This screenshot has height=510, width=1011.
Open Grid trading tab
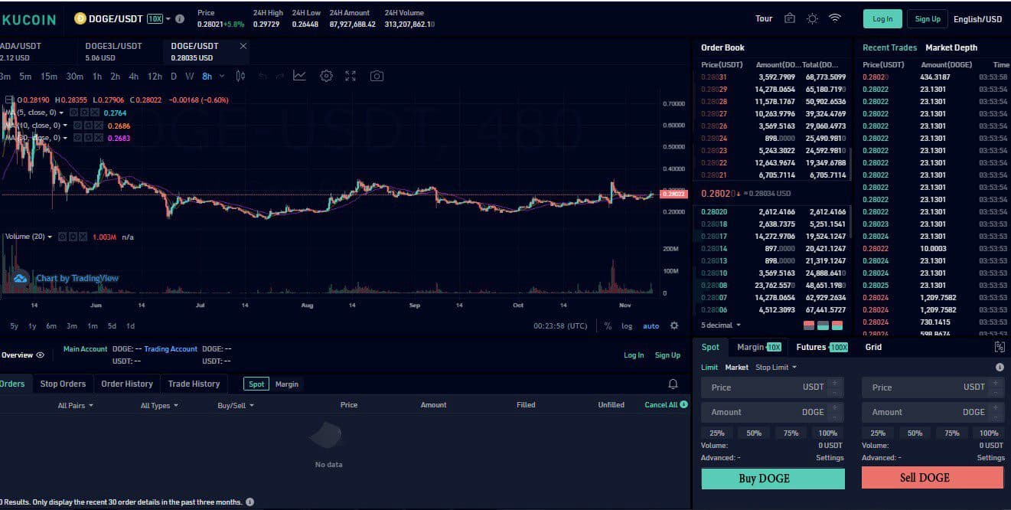(x=873, y=347)
